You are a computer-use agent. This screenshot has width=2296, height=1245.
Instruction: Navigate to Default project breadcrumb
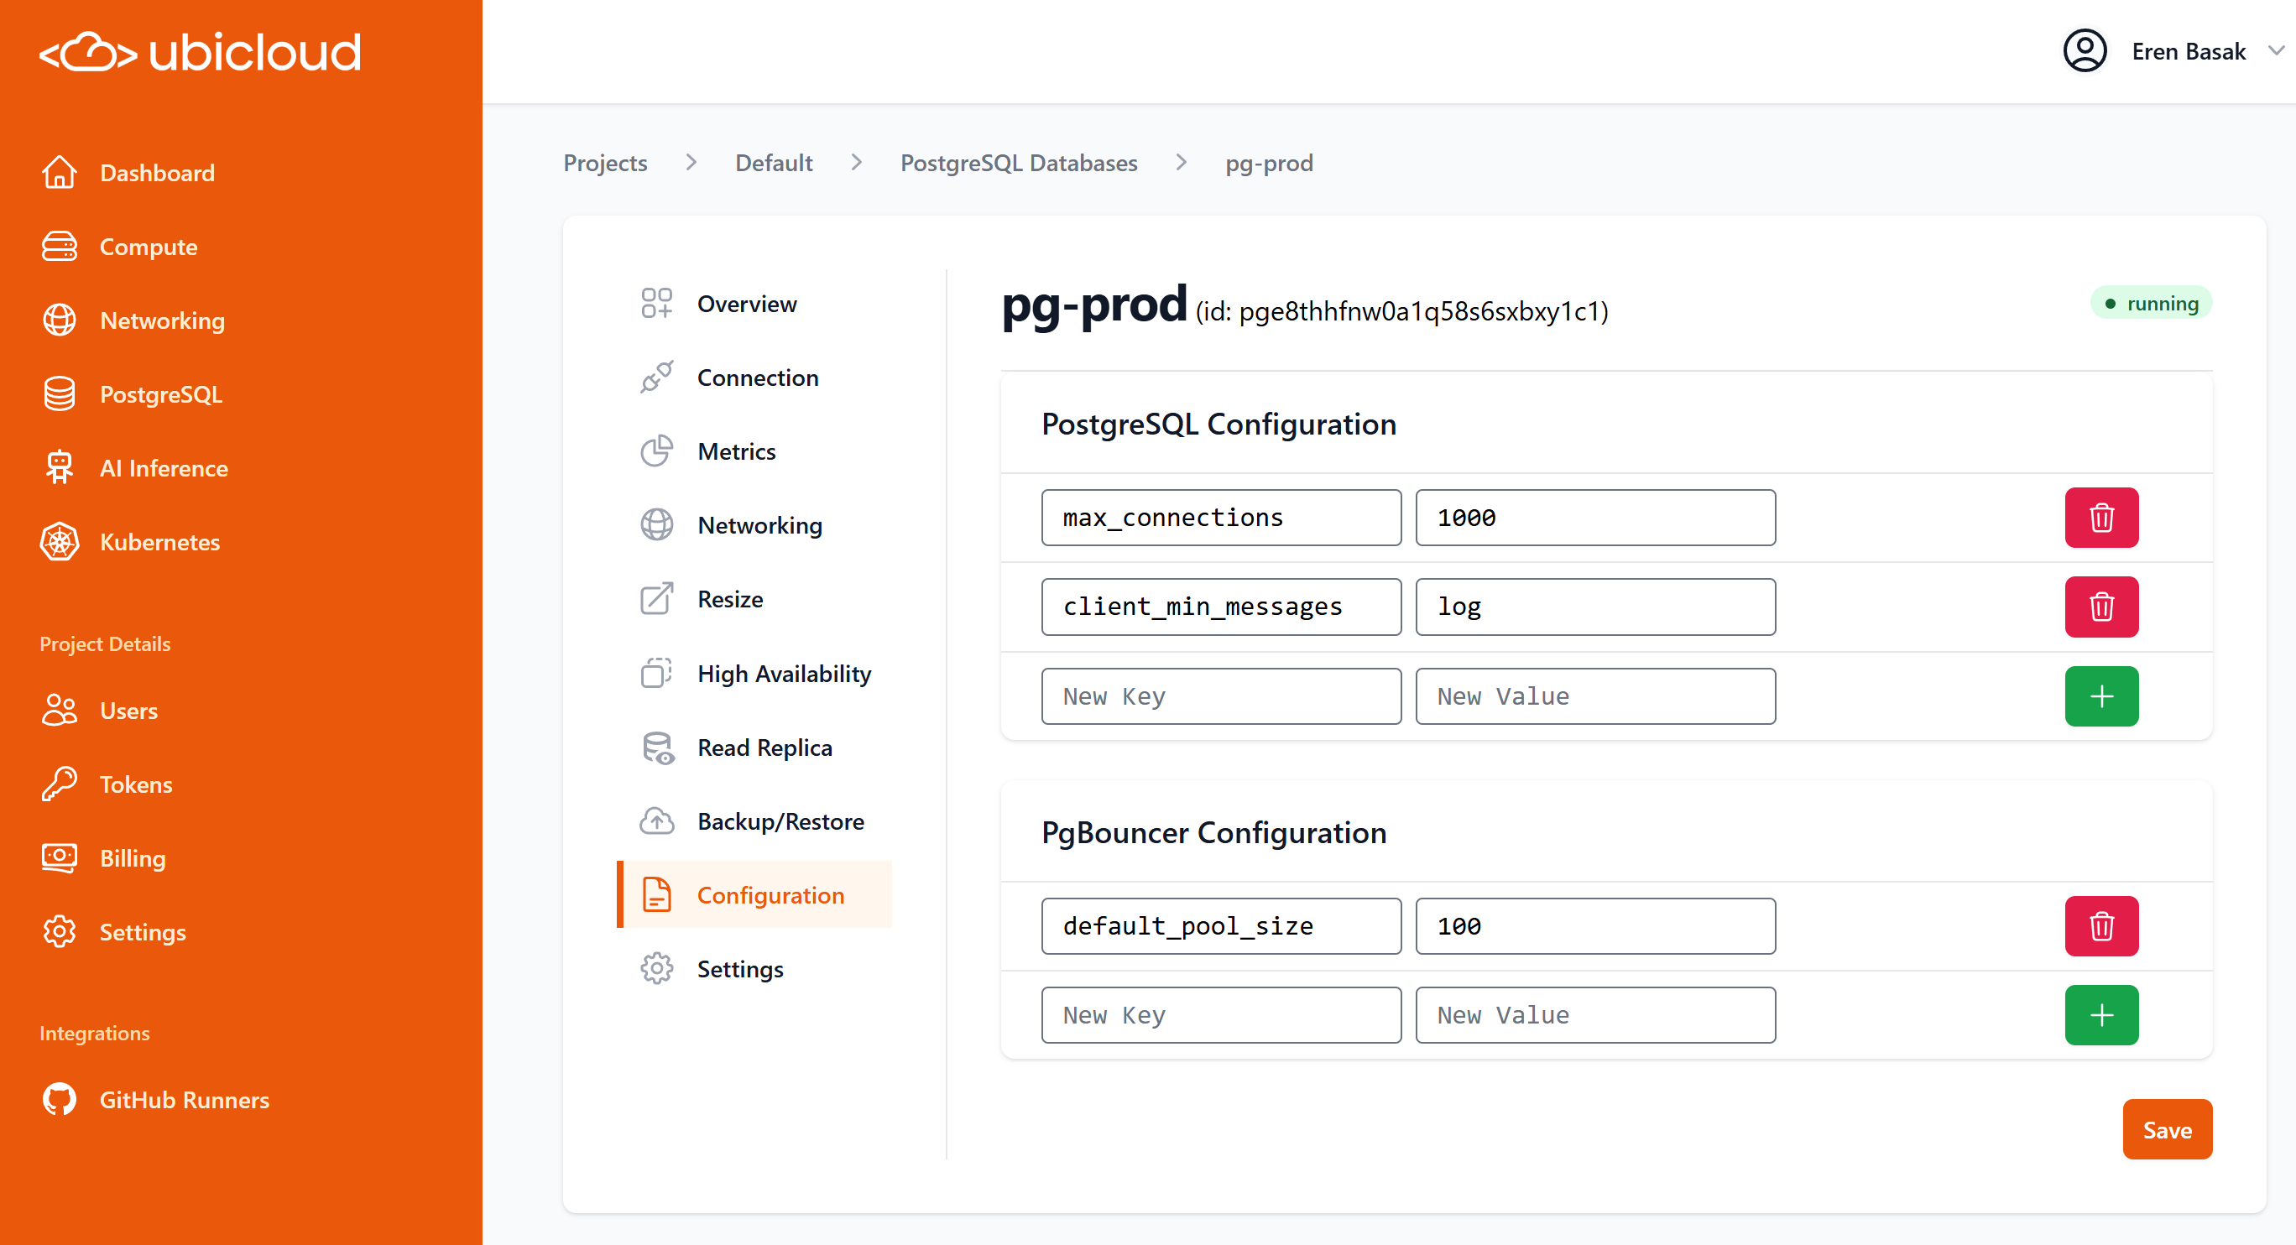pos(773,163)
